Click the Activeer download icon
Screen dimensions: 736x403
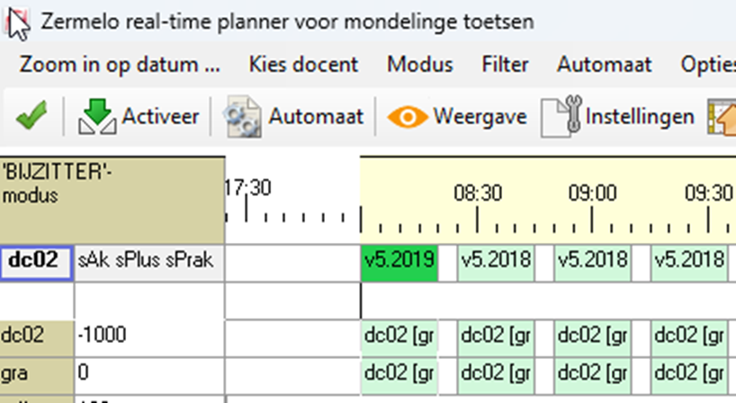tap(96, 117)
